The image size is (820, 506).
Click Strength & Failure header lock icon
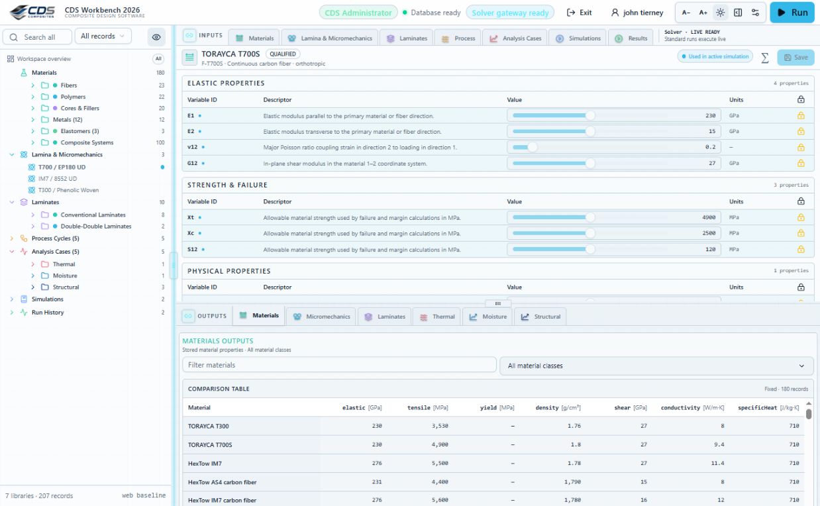coord(801,201)
